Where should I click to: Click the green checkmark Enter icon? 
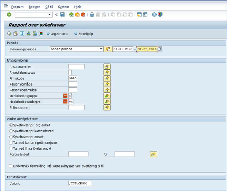point(9,14)
